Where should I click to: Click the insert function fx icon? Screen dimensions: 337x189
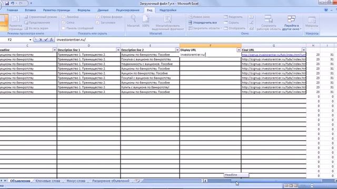pyautogui.click(x=52, y=40)
